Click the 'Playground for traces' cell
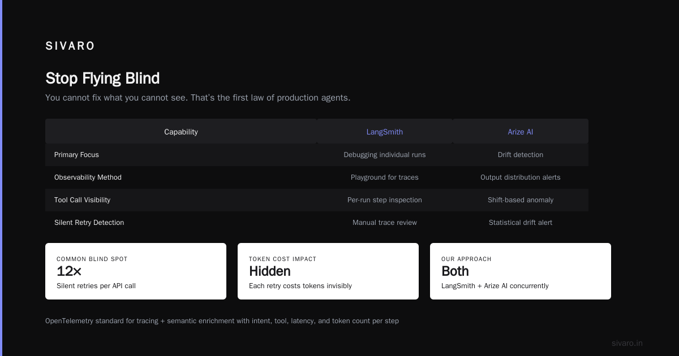Viewport: 679px width, 356px height. [x=385, y=177]
